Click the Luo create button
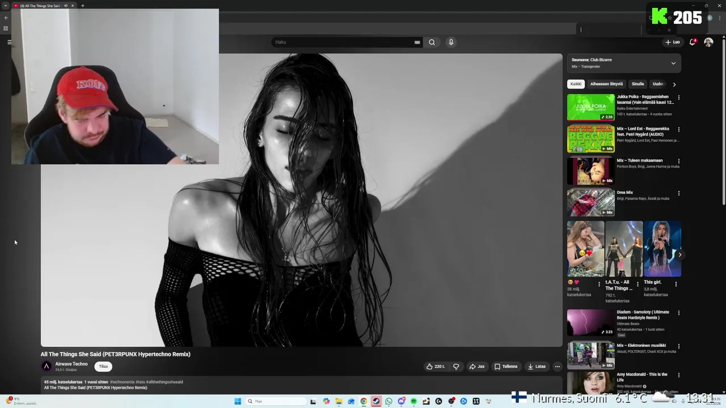 [x=673, y=42]
